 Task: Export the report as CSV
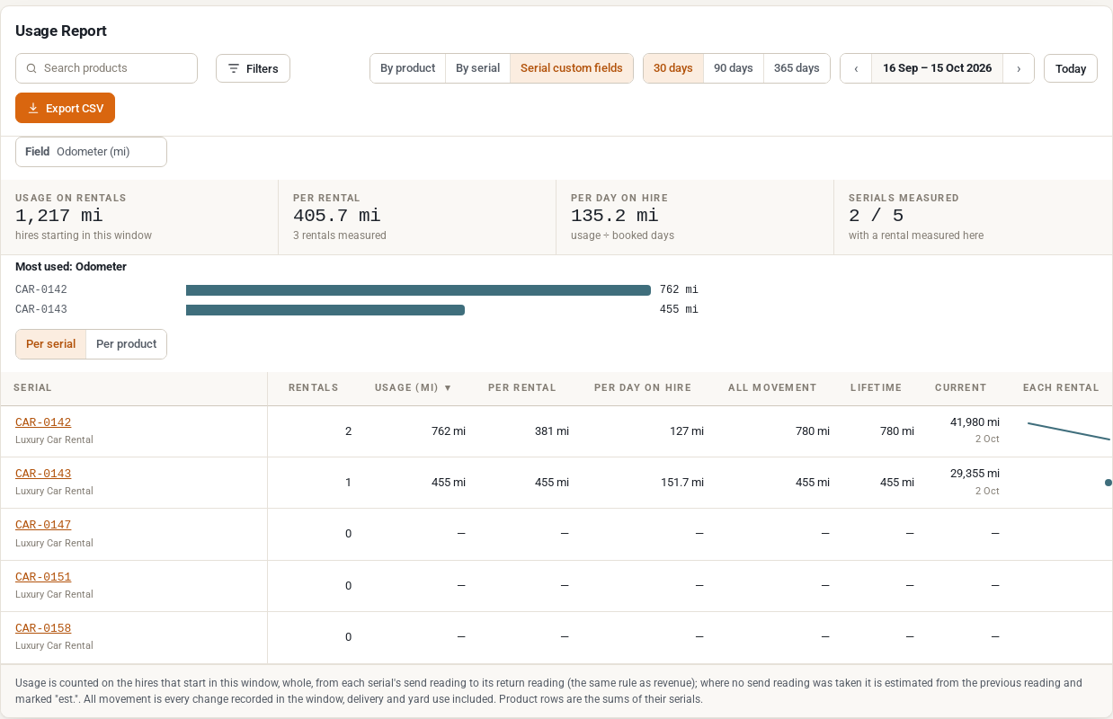pos(65,108)
